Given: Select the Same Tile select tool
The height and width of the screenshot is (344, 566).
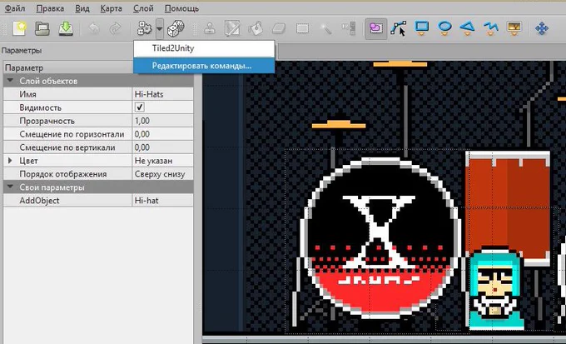Looking at the screenshot, I should click(349, 28).
